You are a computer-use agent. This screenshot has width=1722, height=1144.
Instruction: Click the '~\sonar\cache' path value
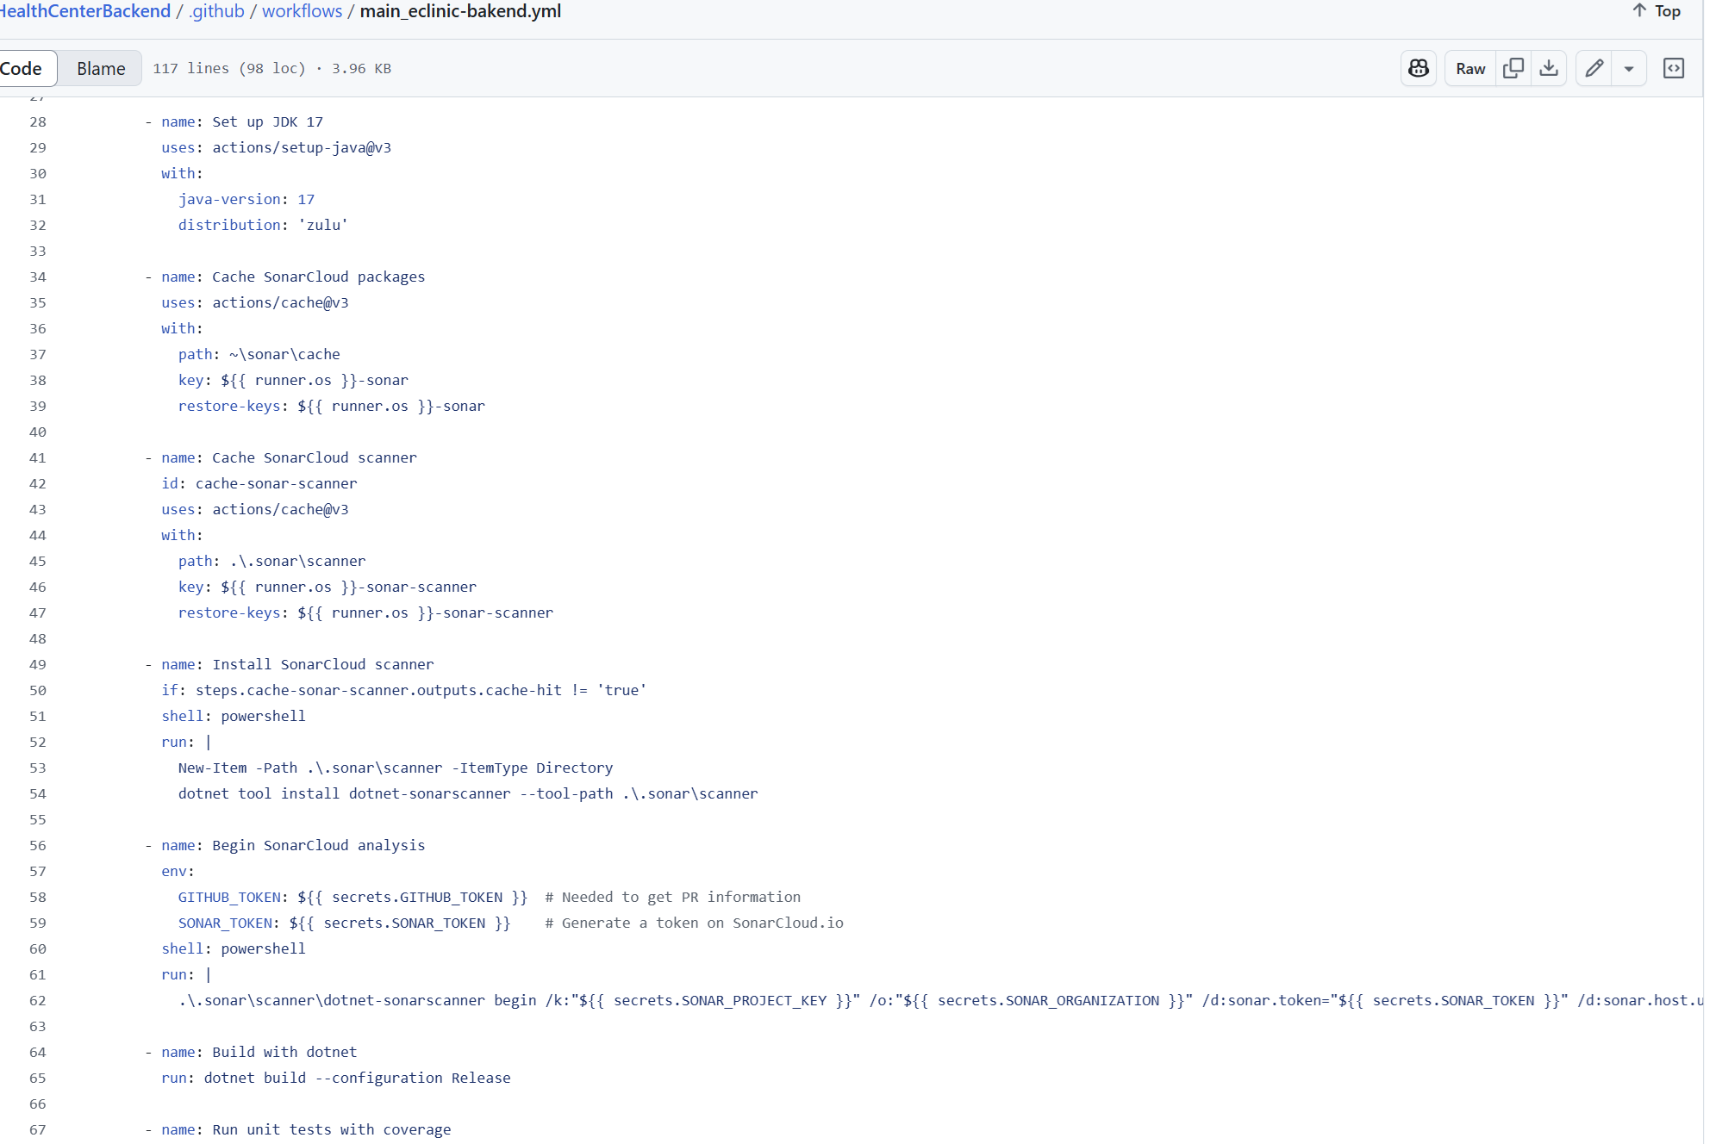(x=285, y=354)
